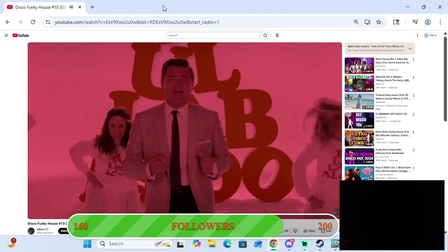This screenshot has height=252, width=448.
Task: Open media controls in Chrome toolbar
Action: (415, 22)
